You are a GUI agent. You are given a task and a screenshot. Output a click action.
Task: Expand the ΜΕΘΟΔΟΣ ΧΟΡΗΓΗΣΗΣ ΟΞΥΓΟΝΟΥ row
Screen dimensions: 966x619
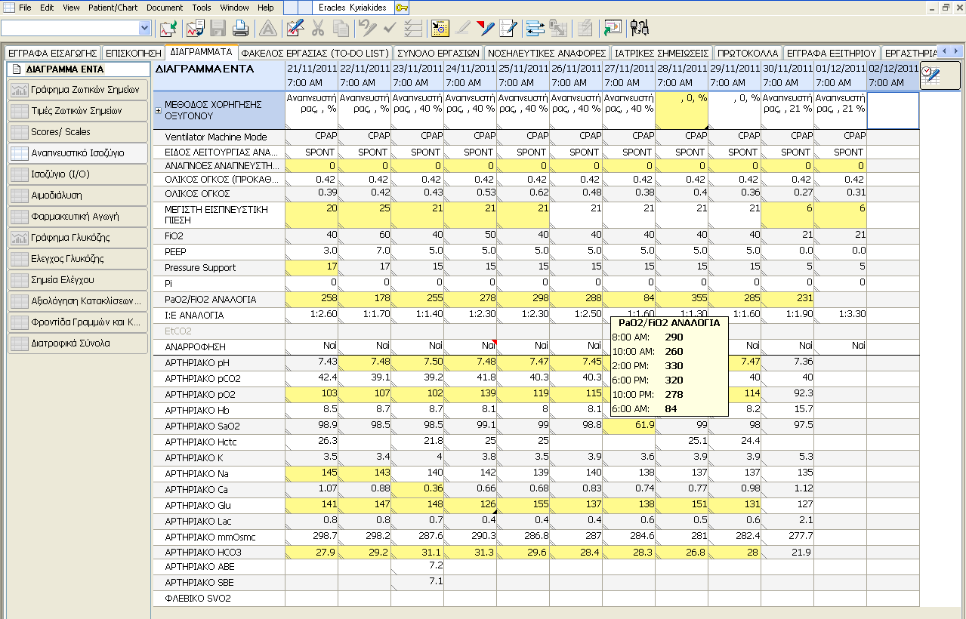point(159,110)
